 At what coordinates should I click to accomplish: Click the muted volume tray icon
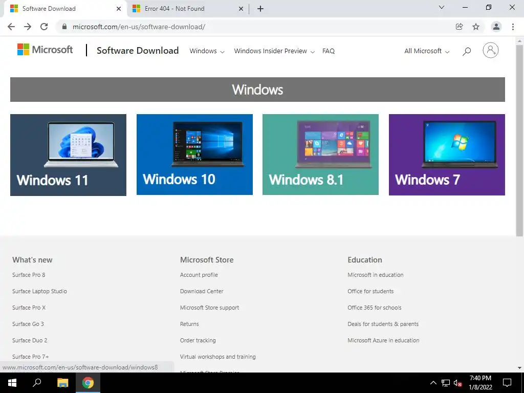click(458, 383)
